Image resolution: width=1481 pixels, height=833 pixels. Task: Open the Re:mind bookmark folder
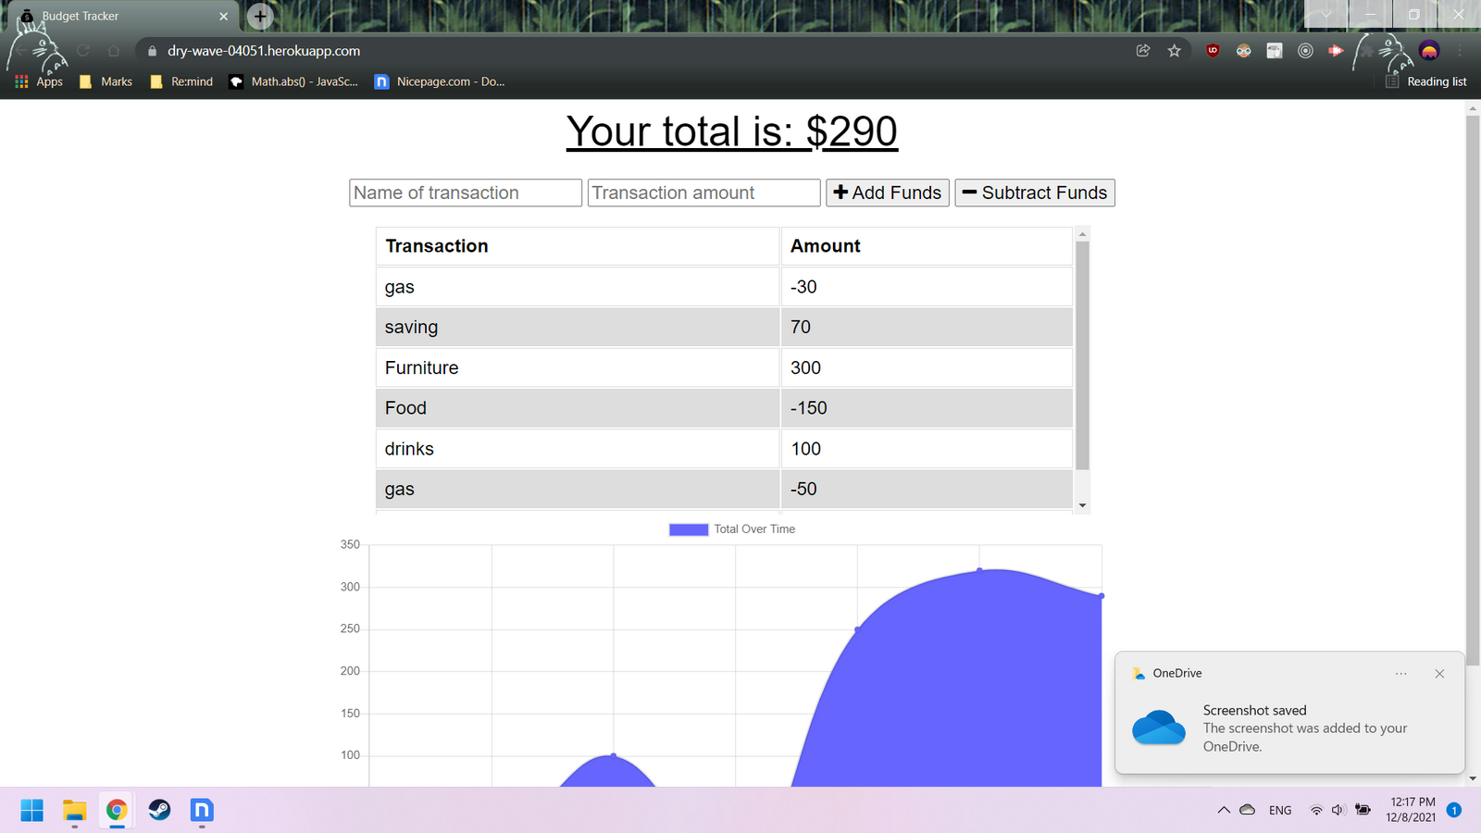pos(181,81)
